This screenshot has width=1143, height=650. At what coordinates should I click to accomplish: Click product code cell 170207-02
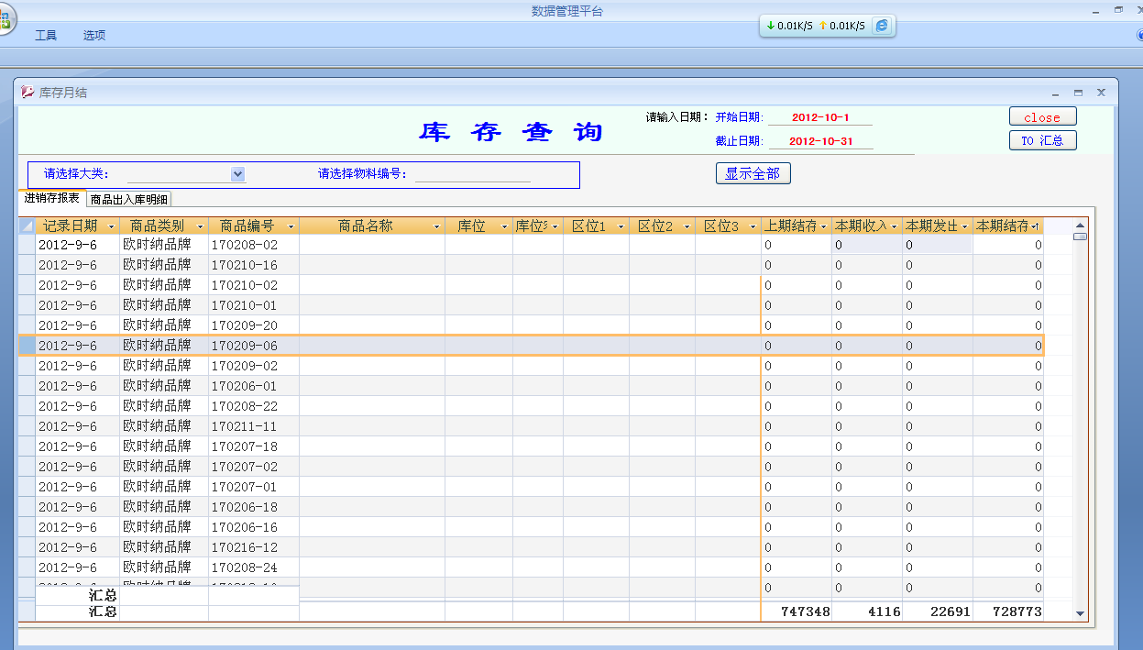[x=254, y=467]
